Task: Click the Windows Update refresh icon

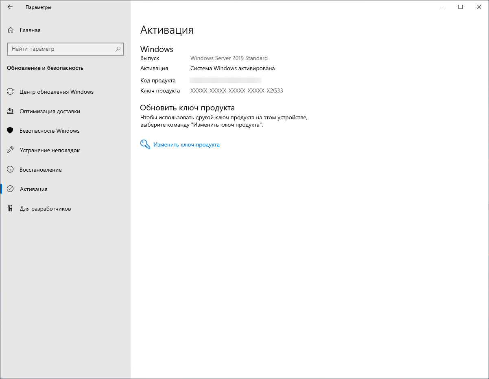Action: (11, 92)
